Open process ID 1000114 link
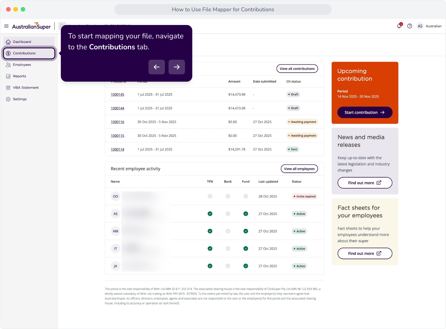Screen dimensions: 446x329 pos(117,149)
